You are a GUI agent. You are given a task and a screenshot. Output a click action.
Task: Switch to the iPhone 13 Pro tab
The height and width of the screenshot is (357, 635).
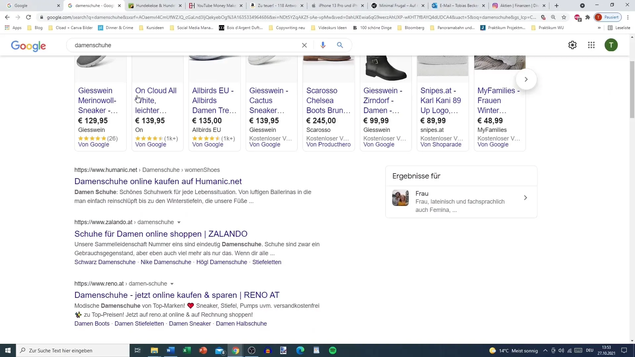[337, 6]
